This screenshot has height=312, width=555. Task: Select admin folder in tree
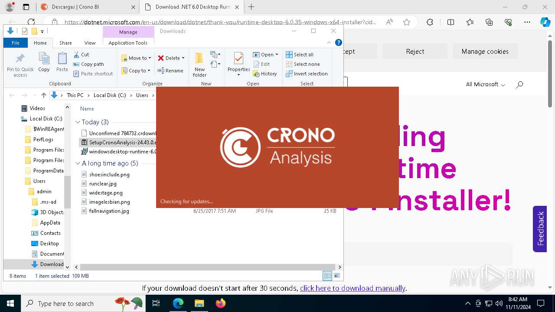pos(44,192)
